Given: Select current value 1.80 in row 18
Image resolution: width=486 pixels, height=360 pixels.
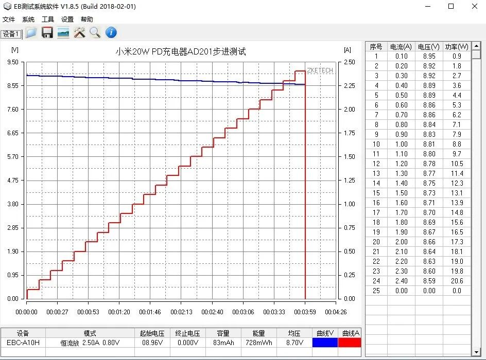Looking at the screenshot, I should point(402,222).
